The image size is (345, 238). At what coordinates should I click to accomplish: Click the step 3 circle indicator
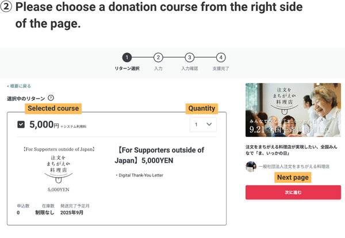tap(189, 57)
